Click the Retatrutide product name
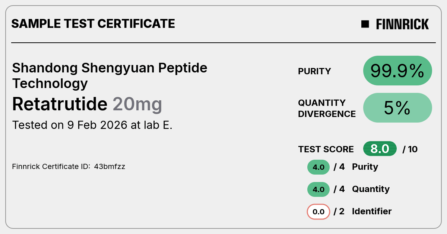Screen dimensions: 447x234 coord(60,104)
